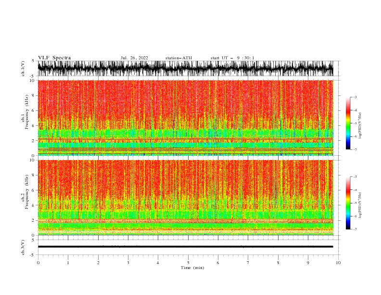
Task: Click the time axis tick label "3"
Action: [x=128, y=263]
